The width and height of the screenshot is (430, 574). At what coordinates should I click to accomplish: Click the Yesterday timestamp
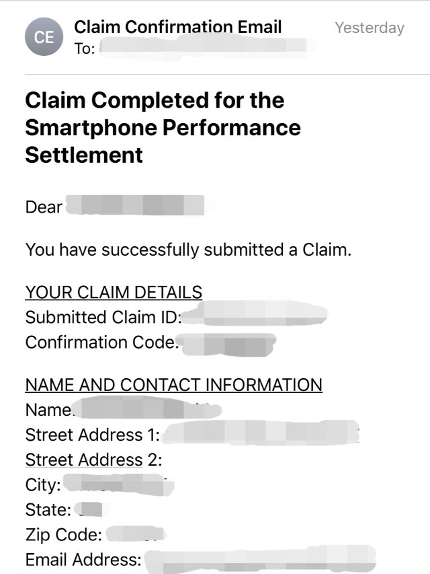pyautogui.click(x=370, y=28)
